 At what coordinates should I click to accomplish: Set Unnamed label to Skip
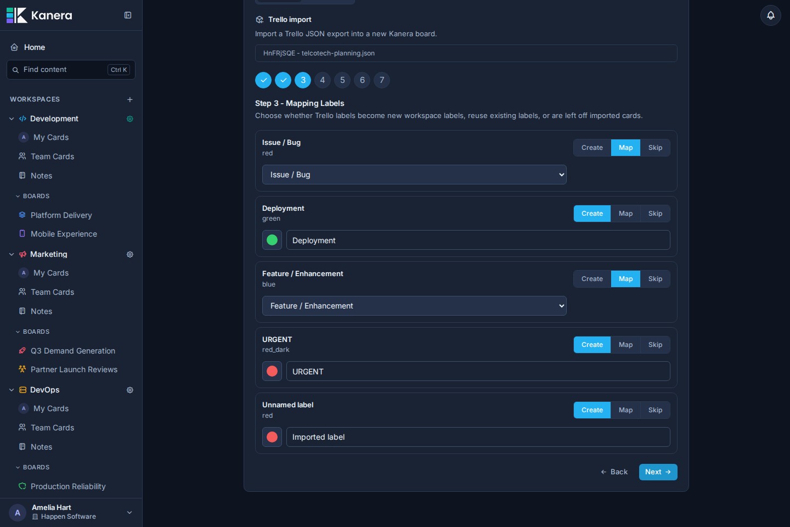655,410
